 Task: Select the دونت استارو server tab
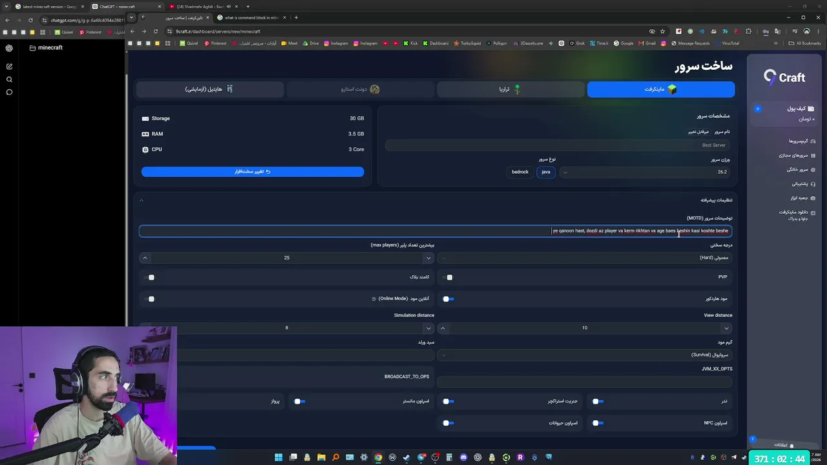point(360,89)
